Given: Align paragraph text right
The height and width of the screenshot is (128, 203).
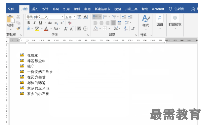Looking at the screenshot, I should tap(107, 23).
